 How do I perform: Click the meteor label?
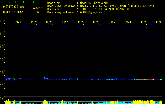37,8
